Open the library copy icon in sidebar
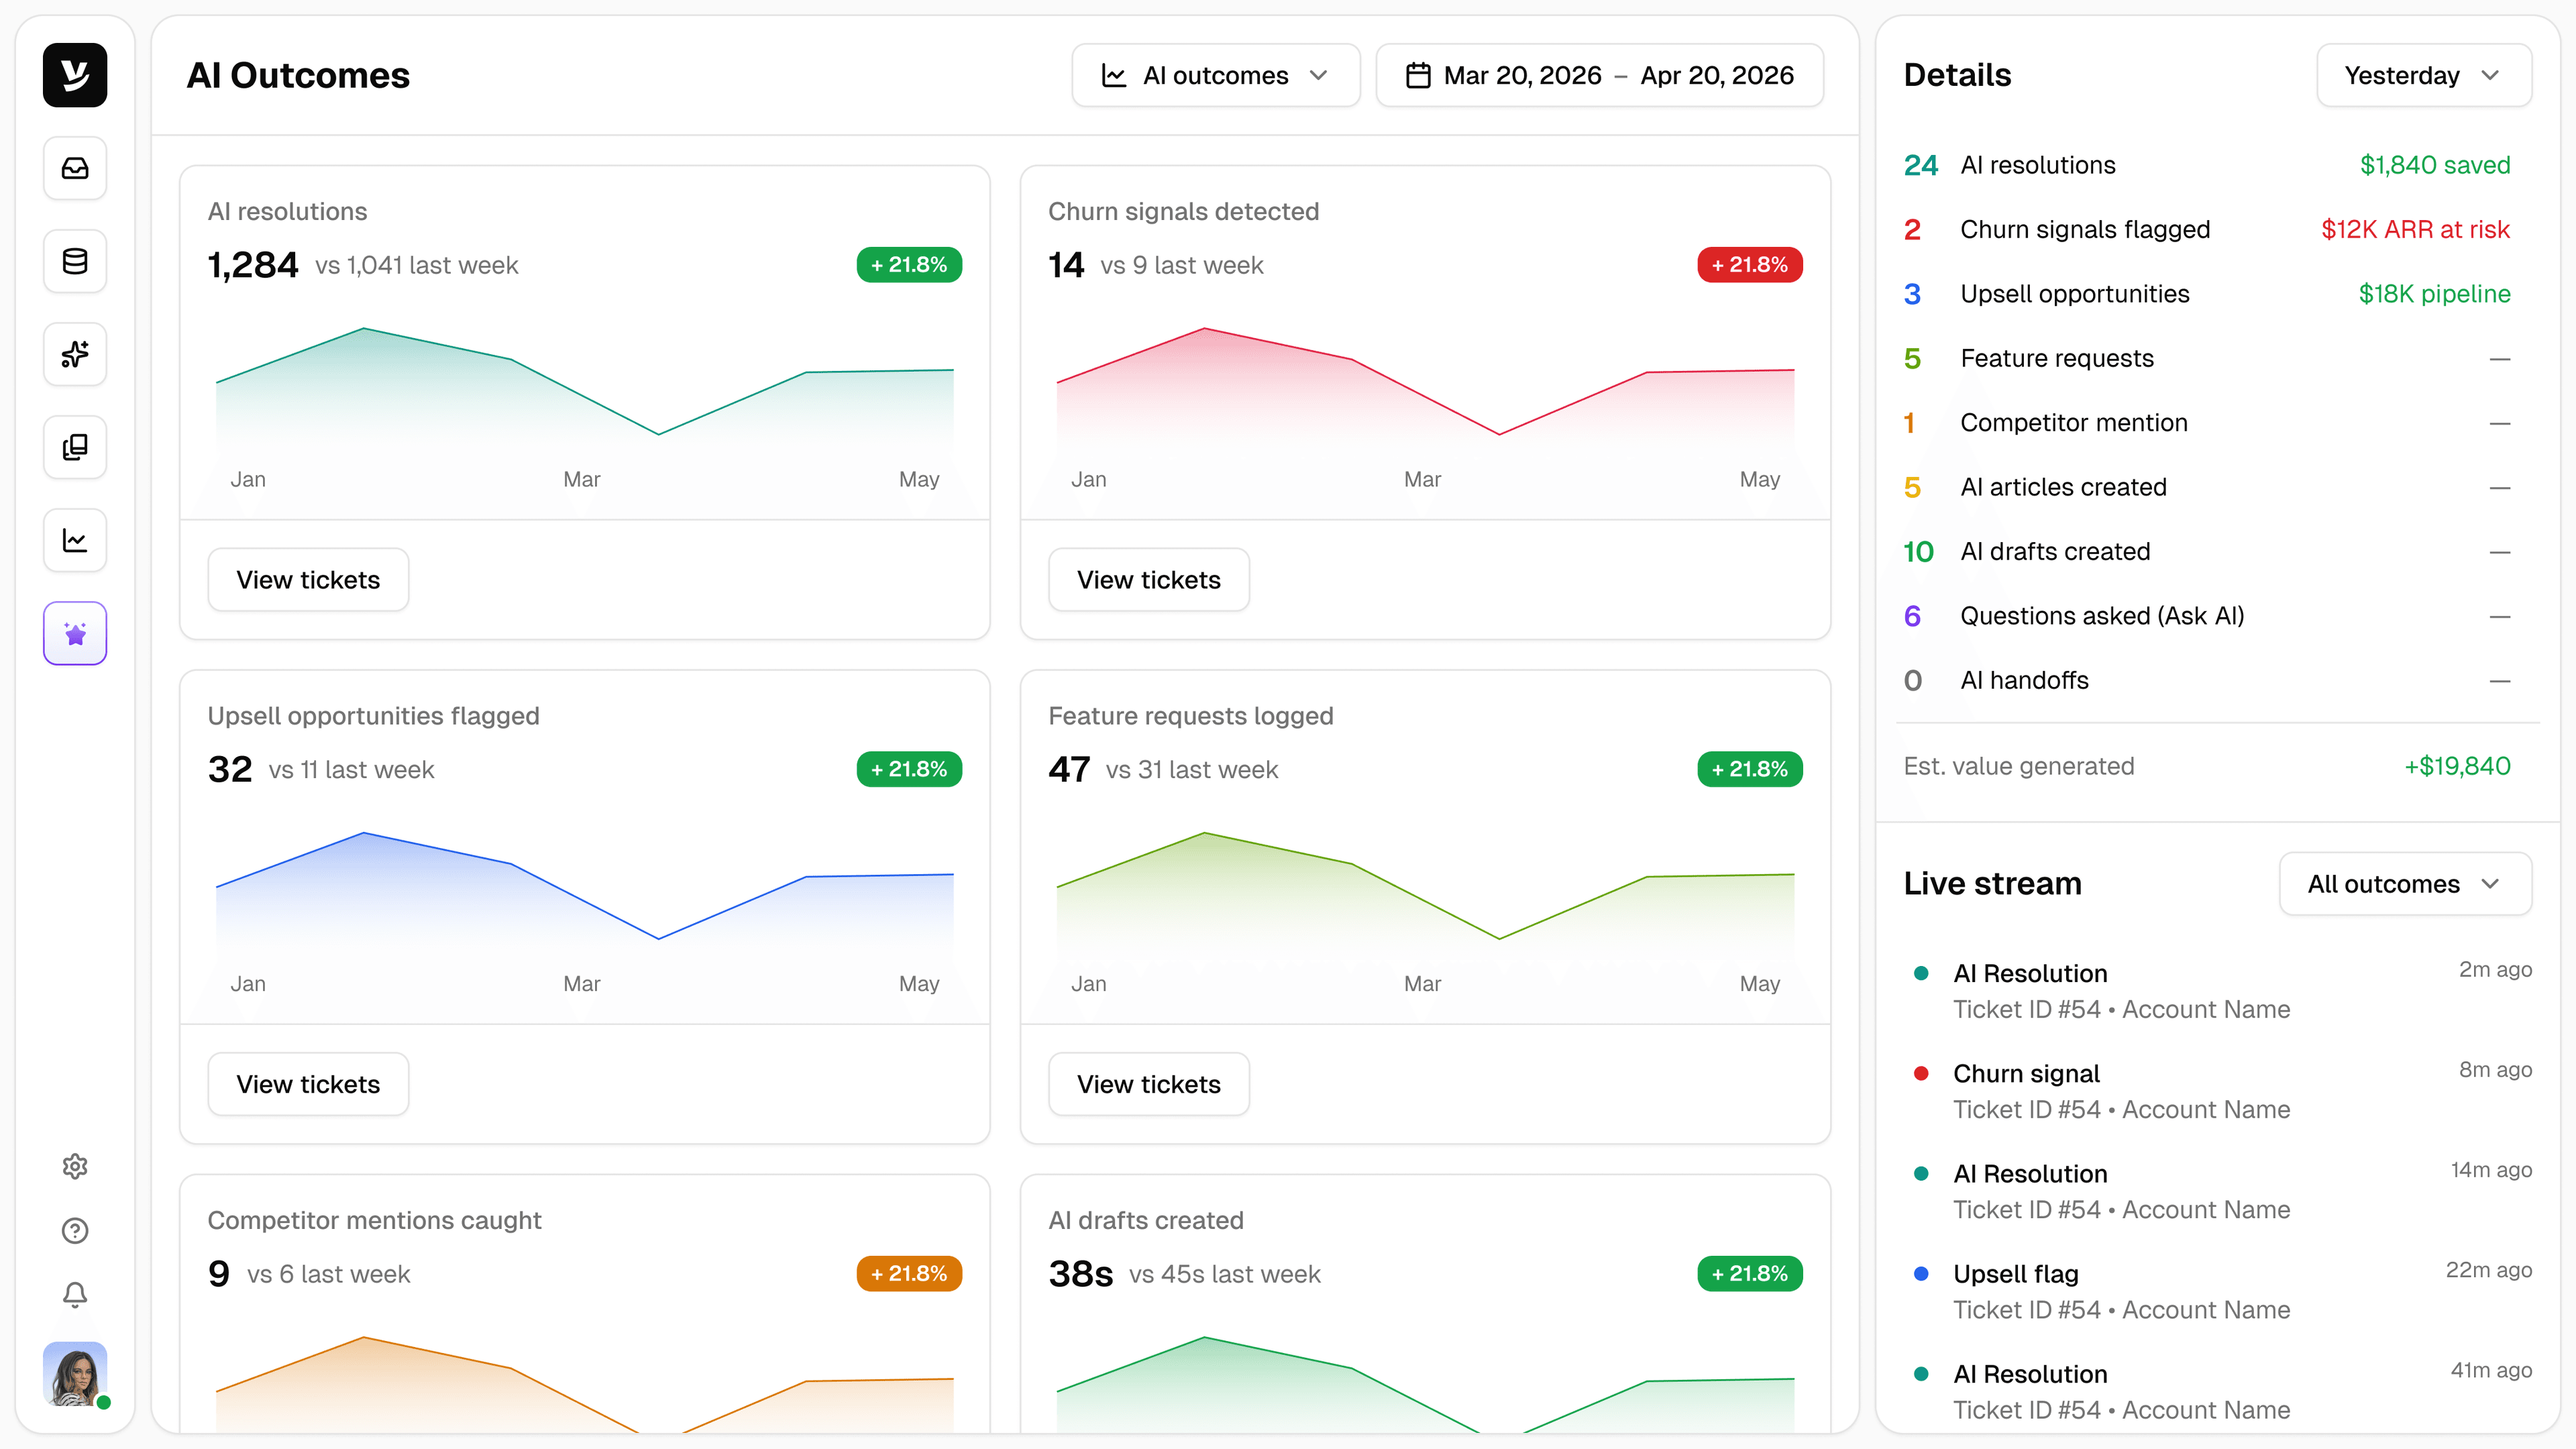The width and height of the screenshot is (2576, 1449). 75,447
